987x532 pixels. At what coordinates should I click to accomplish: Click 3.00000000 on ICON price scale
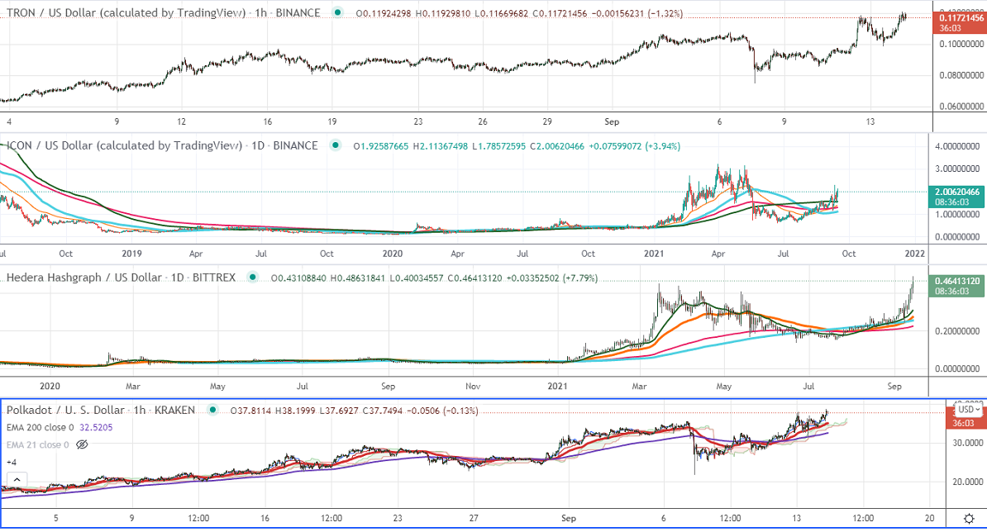[956, 169]
